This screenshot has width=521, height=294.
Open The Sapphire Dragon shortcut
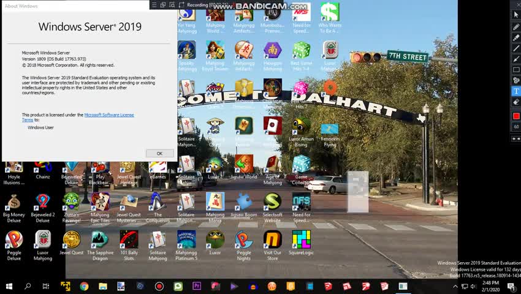(x=100, y=246)
